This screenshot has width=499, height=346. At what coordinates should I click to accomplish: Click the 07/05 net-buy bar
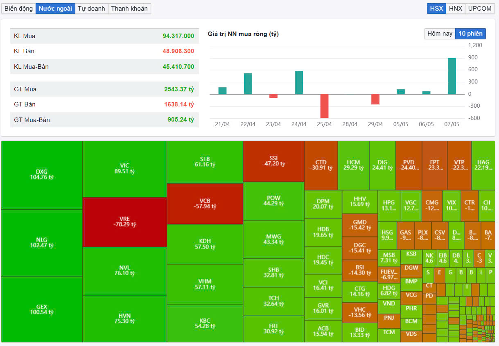click(x=452, y=76)
